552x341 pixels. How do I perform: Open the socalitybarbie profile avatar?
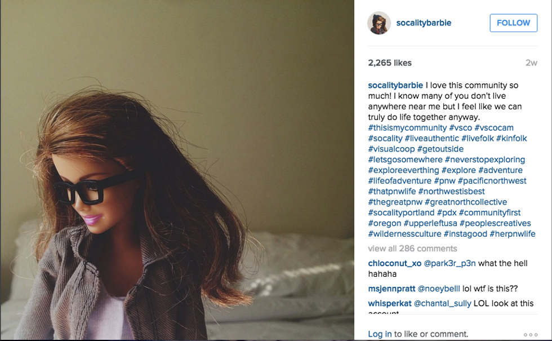[x=379, y=23]
